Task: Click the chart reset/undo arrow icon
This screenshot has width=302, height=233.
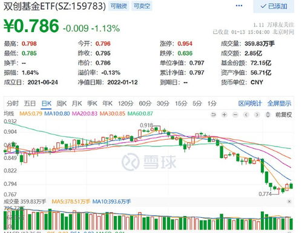Action: pyautogui.click(x=213, y=115)
